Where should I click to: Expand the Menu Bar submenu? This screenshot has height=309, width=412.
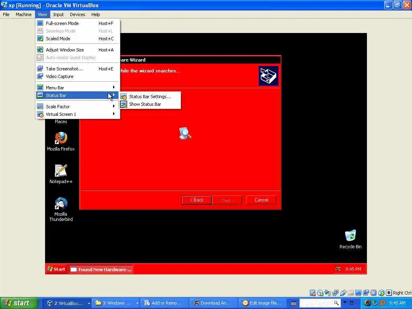[x=78, y=88]
